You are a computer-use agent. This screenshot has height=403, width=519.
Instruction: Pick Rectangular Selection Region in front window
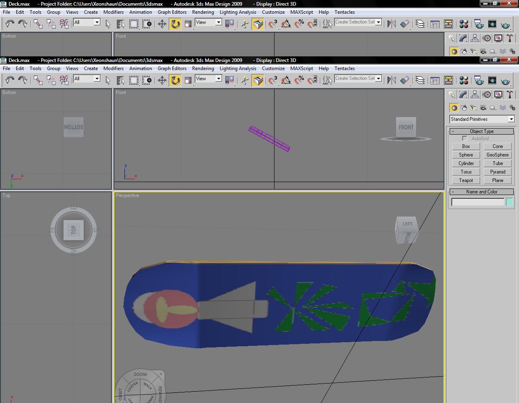point(133,80)
